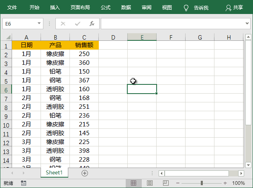Open the 插入 ribbon tab
Image resolution: width=253 pixels, height=188 pixels.
coord(55,7)
